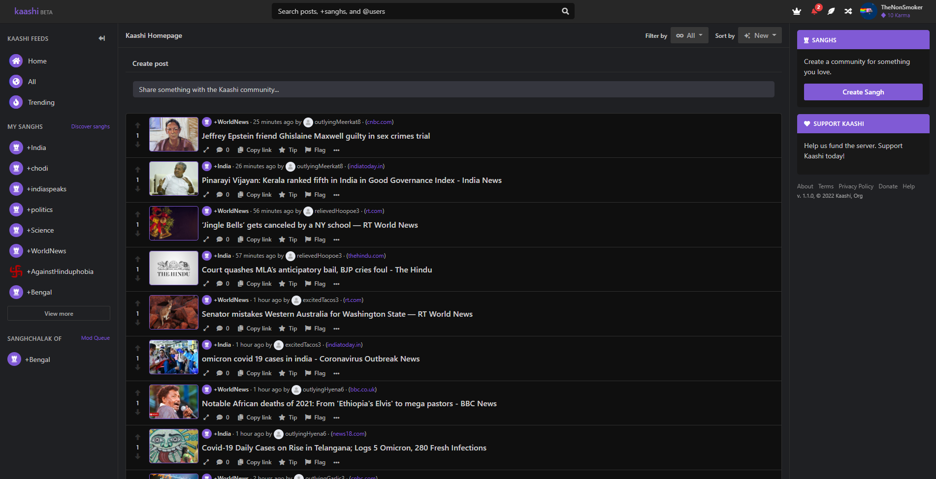
Task: Click the kaashi BETA logo
Action: 33,11
